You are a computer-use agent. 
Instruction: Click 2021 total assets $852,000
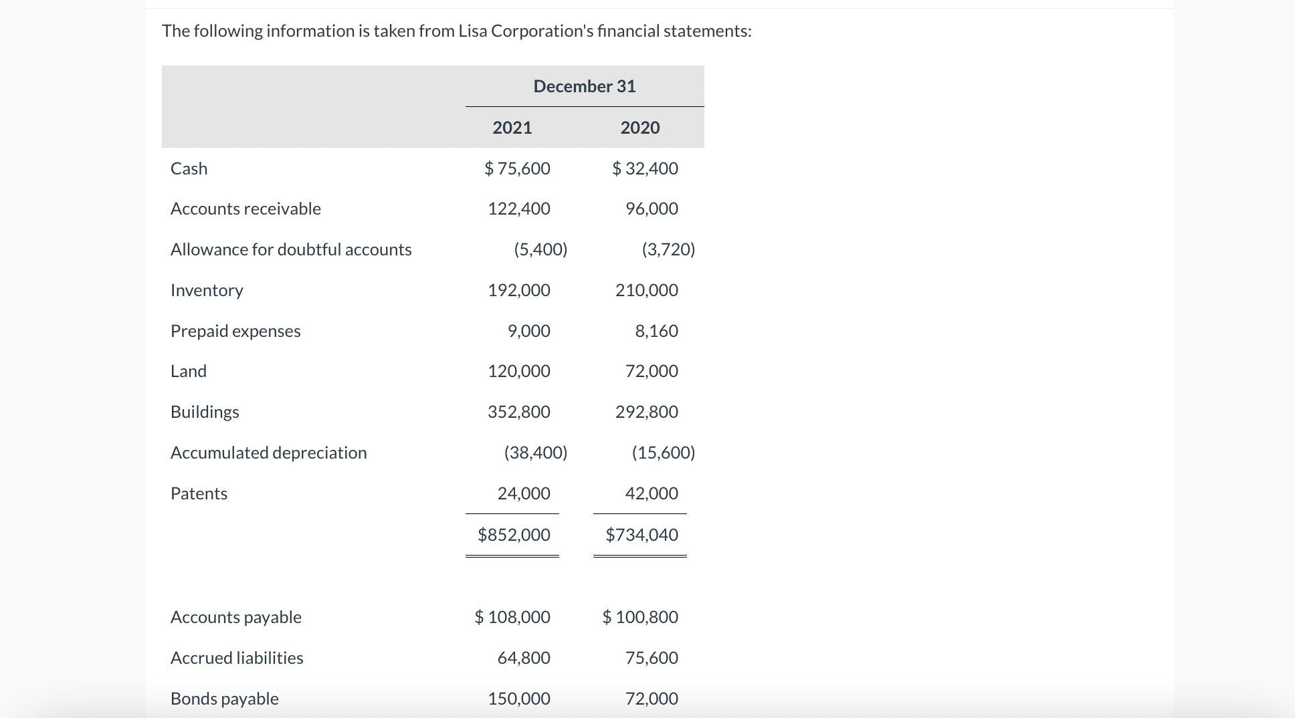point(514,535)
